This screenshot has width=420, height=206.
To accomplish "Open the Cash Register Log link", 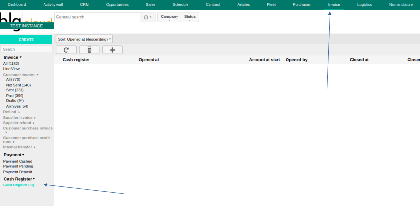I will [x=19, y=185].
